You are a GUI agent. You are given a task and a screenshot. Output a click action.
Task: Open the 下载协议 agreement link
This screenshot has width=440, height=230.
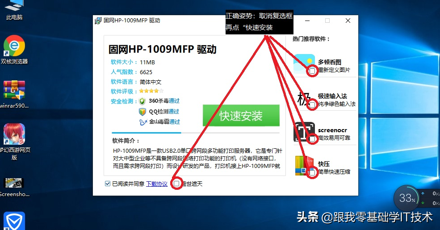(x=157, y=184)
